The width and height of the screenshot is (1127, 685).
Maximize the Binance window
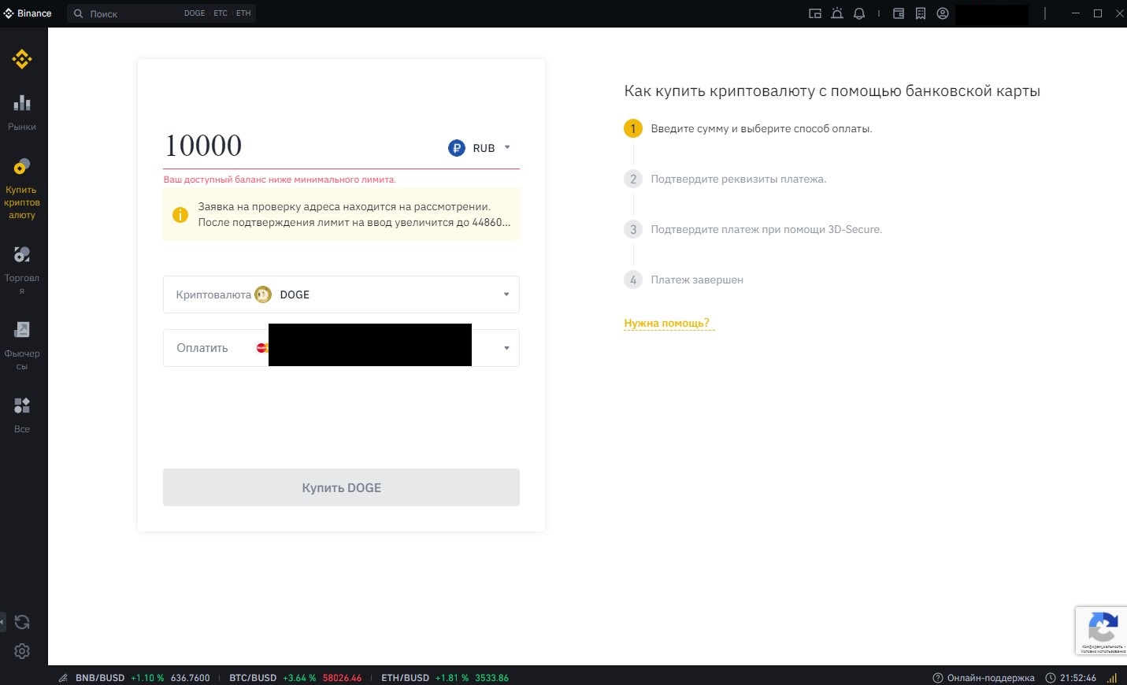1098,13
